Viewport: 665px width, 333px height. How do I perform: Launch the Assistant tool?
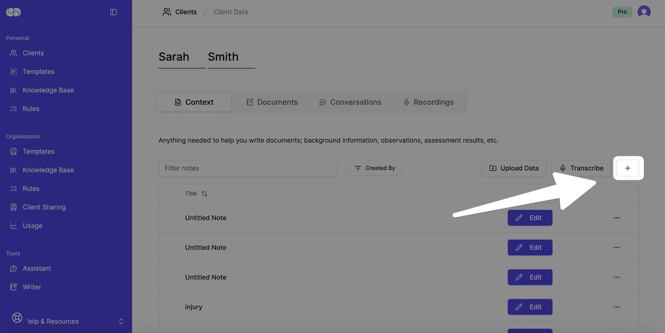[37, 268]
